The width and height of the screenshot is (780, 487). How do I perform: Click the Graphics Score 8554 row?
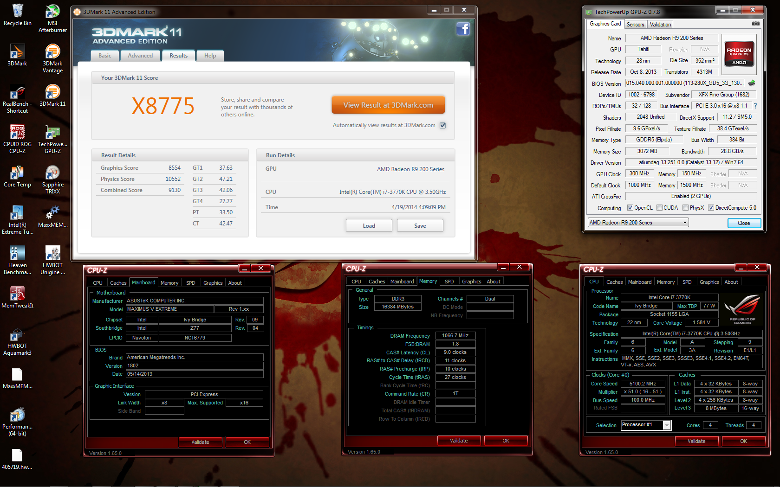point(141,168)
